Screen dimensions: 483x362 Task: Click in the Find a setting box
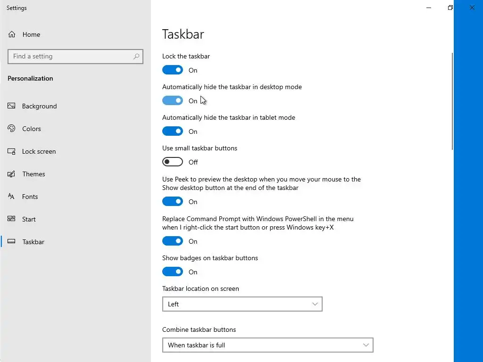(x=71, y=57)
